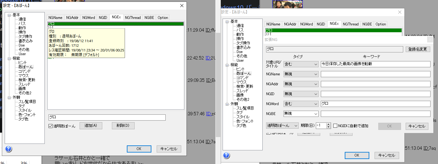The width and height of the screenshot is (438, 164).
Task: Click the blue help icon in left settings window
Action: pos(9,149)
